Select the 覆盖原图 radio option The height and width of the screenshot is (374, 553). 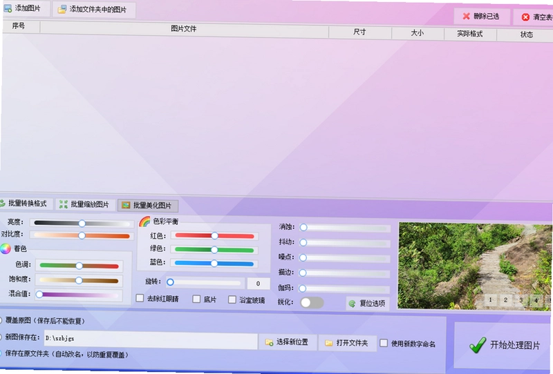(1, 320)
